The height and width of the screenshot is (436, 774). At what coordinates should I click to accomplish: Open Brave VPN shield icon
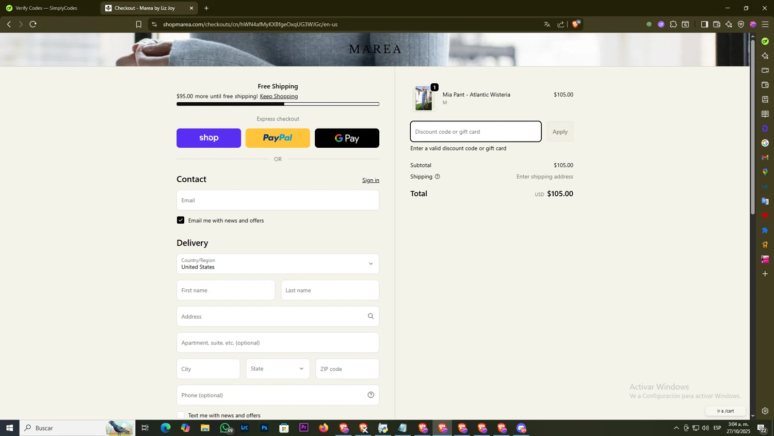pyautogui.click(x=741, y=24)
